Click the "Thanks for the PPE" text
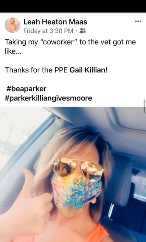The height and width of the screenshot is (242, 146). point(36,70)
